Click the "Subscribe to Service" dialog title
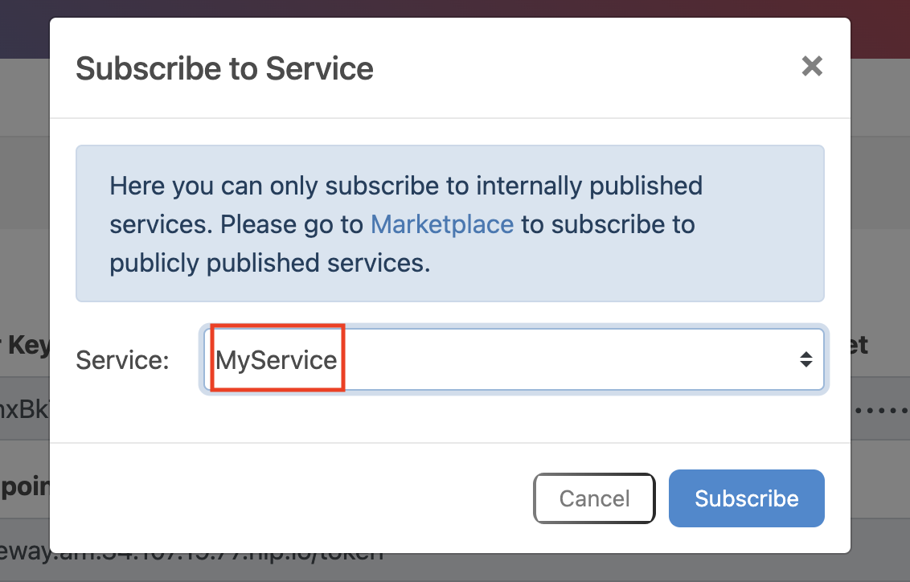Viewport: 910px width, 582px height. tap(224, 68)
